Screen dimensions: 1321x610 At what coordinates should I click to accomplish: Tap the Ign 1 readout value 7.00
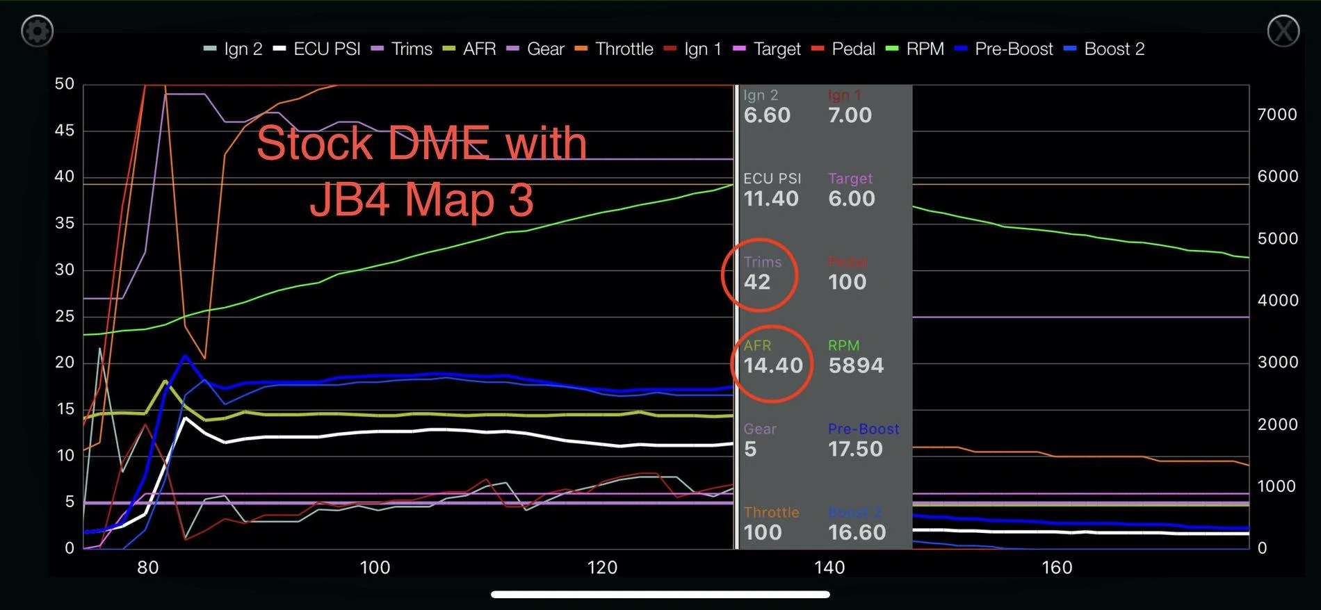[x=850, y=115]
